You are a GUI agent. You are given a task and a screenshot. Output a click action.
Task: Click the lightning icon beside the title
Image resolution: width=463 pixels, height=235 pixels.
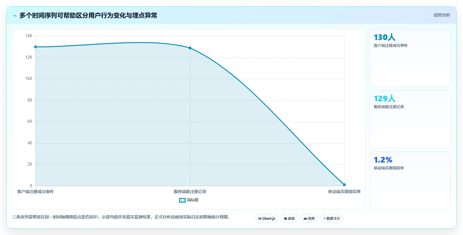pyautogui.click(x=15, y=16)
